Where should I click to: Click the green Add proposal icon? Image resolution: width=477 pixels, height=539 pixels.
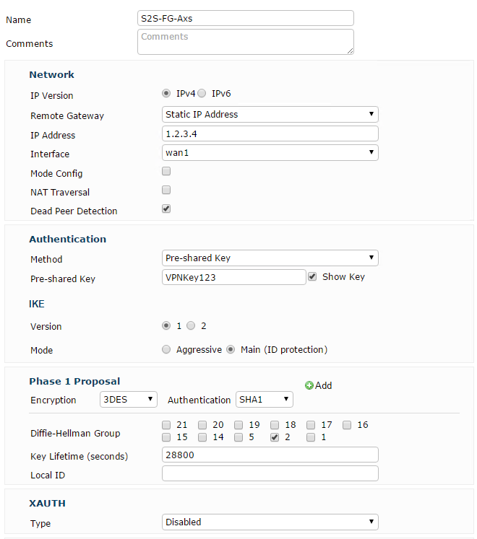point(309,385)
